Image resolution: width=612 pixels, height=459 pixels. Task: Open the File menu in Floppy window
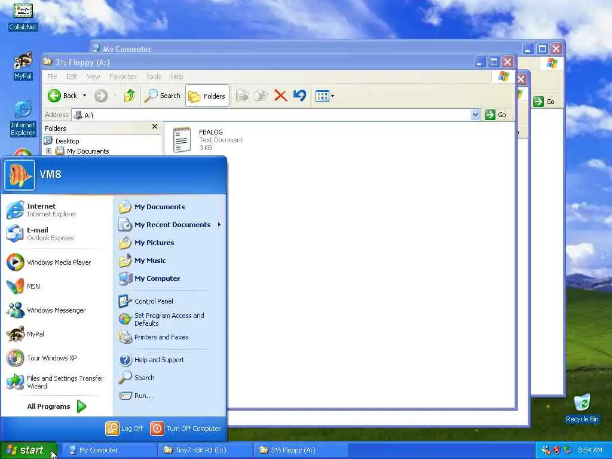(x=52, y=76)
